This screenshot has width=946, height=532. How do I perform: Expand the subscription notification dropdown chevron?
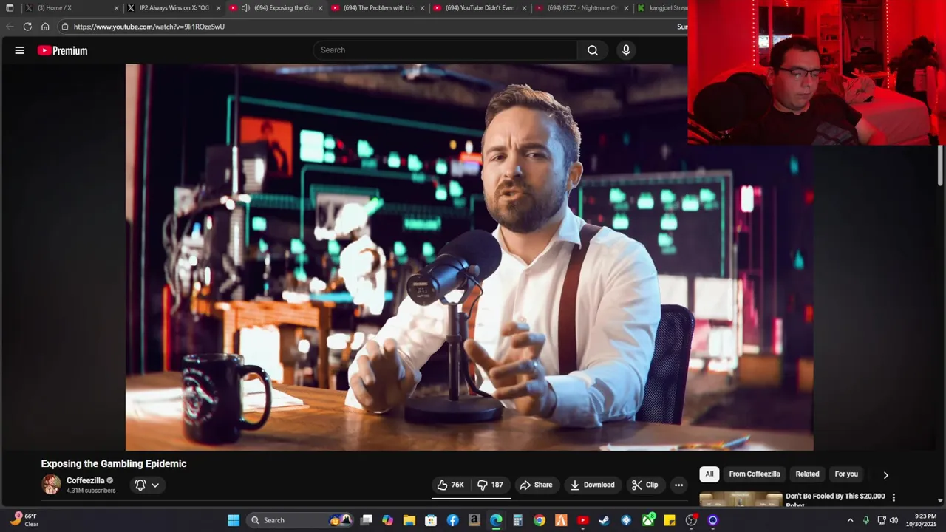[x=155, y=485]
